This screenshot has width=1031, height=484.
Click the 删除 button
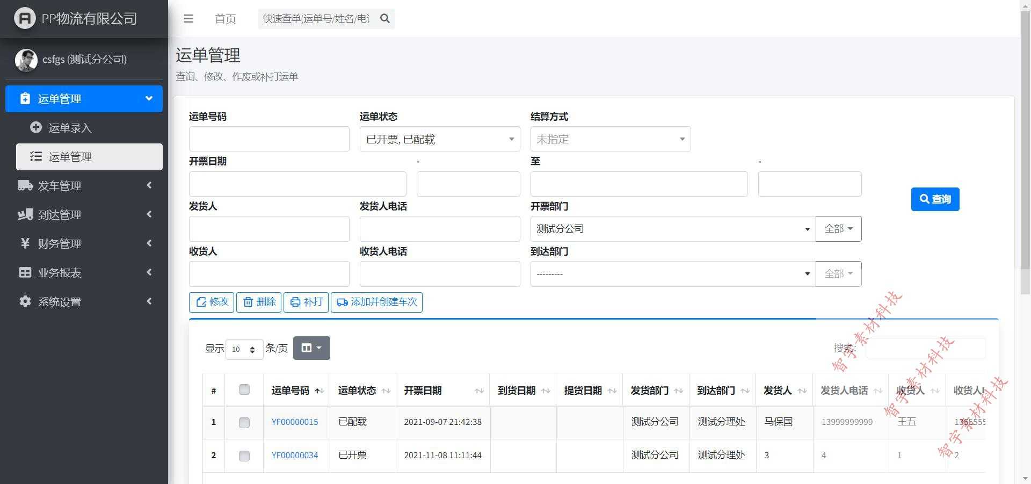pyautogui.click(x=259, y=302)
